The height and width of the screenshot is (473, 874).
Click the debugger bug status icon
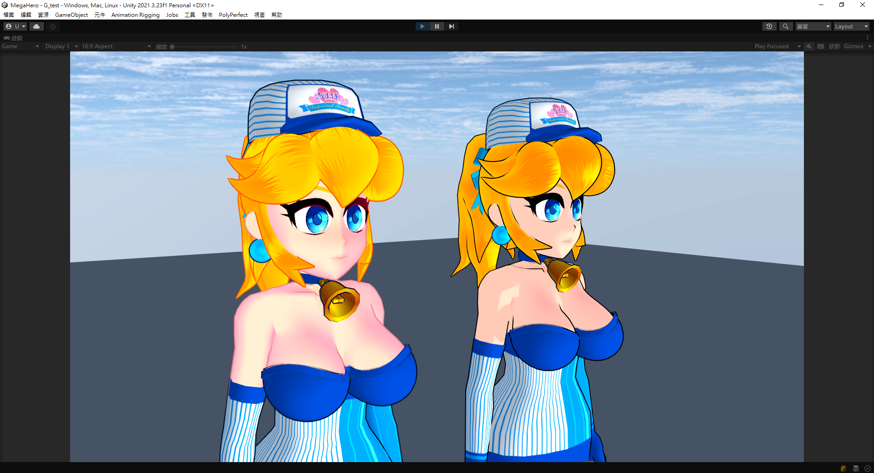tap(844, 468)
